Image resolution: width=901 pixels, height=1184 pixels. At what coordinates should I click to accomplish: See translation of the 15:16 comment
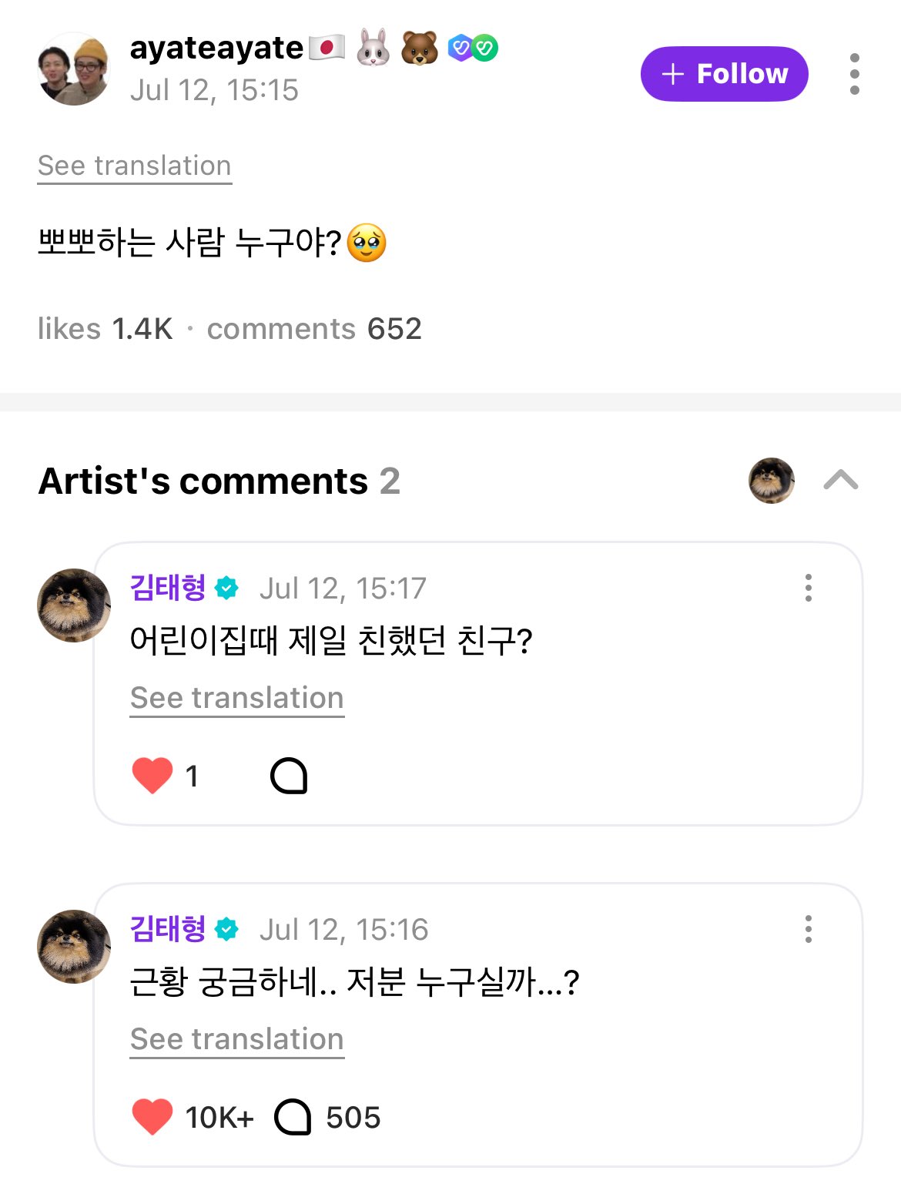(x=236, y=1039)
